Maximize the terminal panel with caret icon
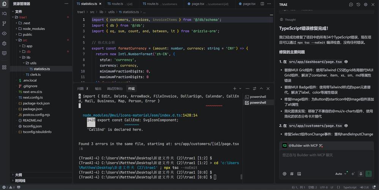 (261, 89)
